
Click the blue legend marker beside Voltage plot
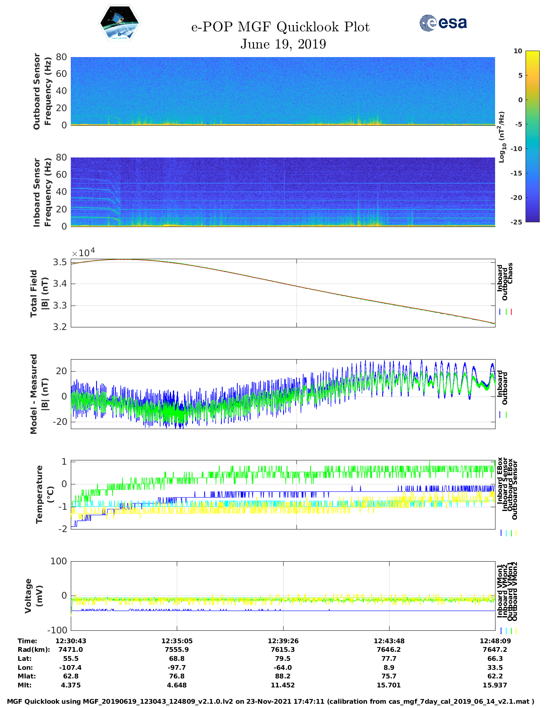501,631
